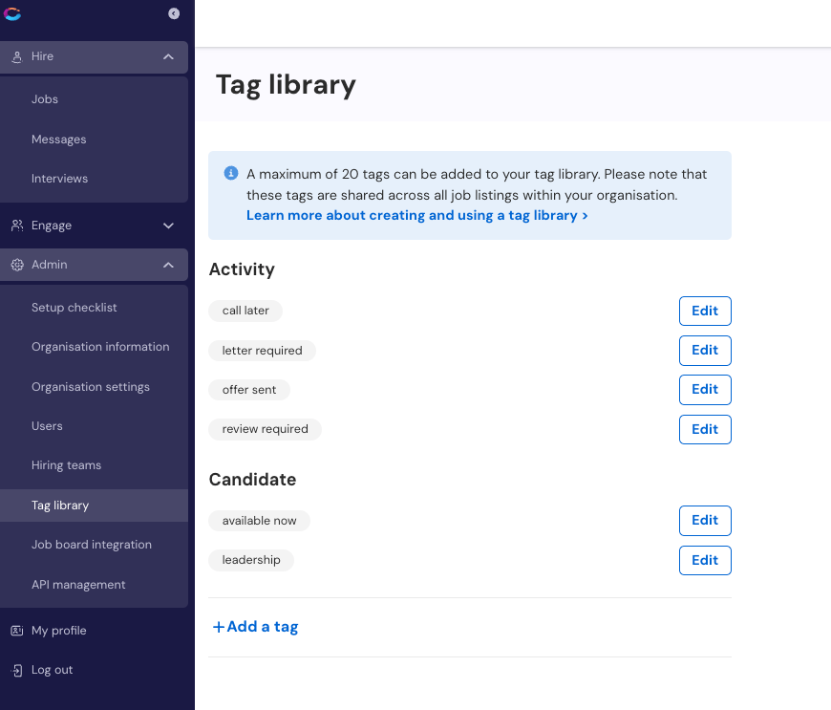Collapse the sidebar with arrow button
This screenshot has width=831, height=710.
coord(174,13)
